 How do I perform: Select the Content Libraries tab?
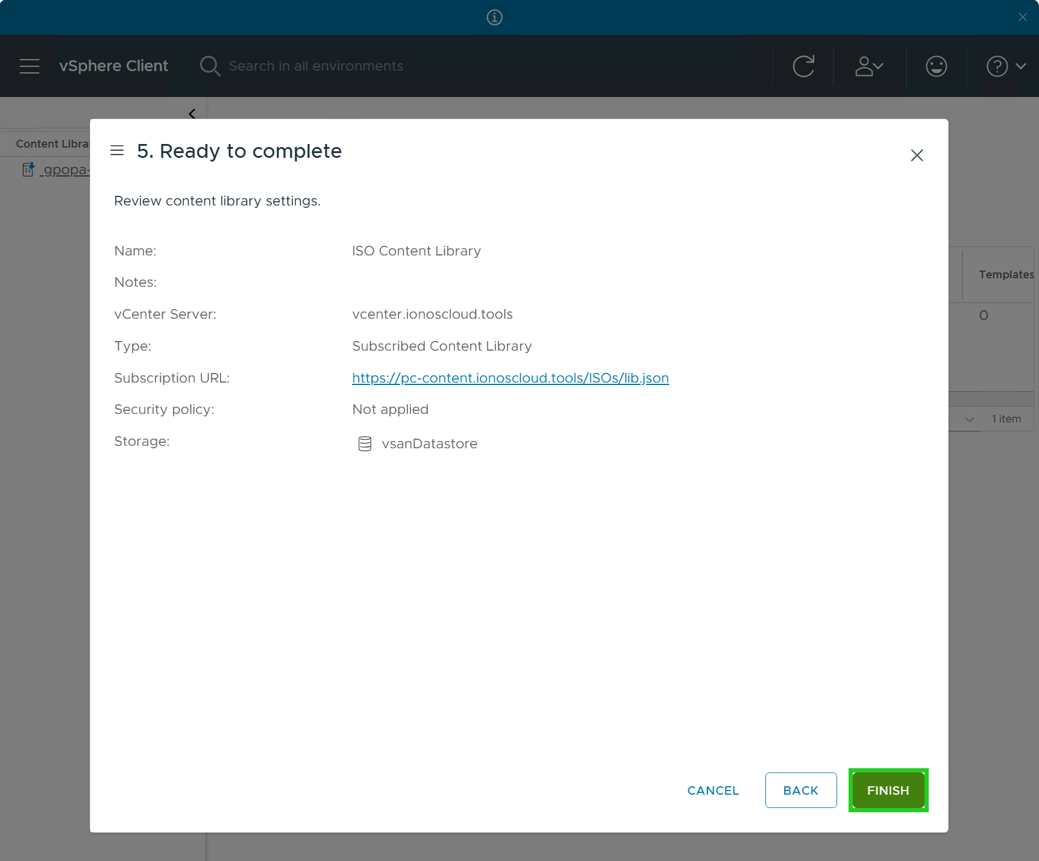(53, 143)
